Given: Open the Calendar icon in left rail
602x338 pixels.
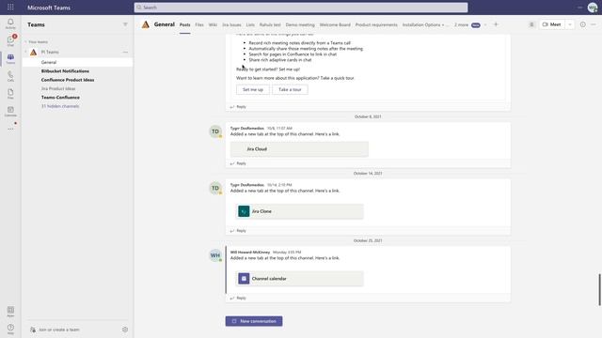Looking at the screenshot, I should [x=10, y=111].
